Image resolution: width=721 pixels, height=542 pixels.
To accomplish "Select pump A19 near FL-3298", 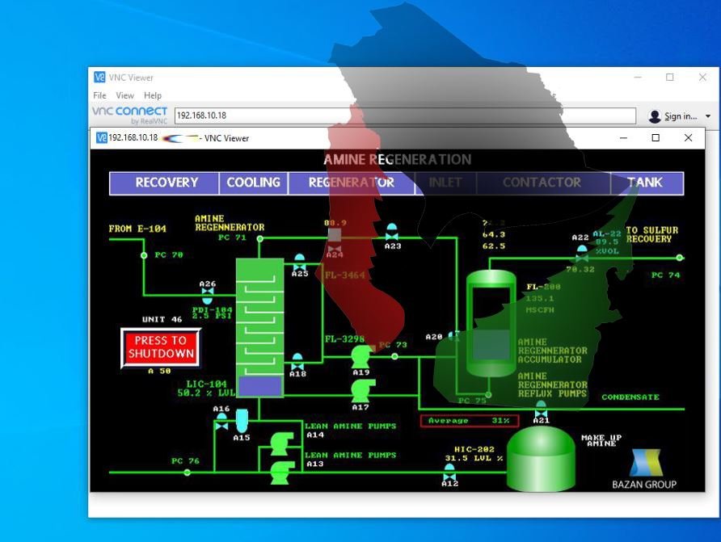I will (360, 356).
